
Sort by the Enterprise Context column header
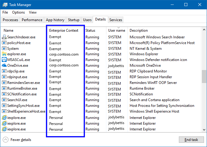coord(64,30)
